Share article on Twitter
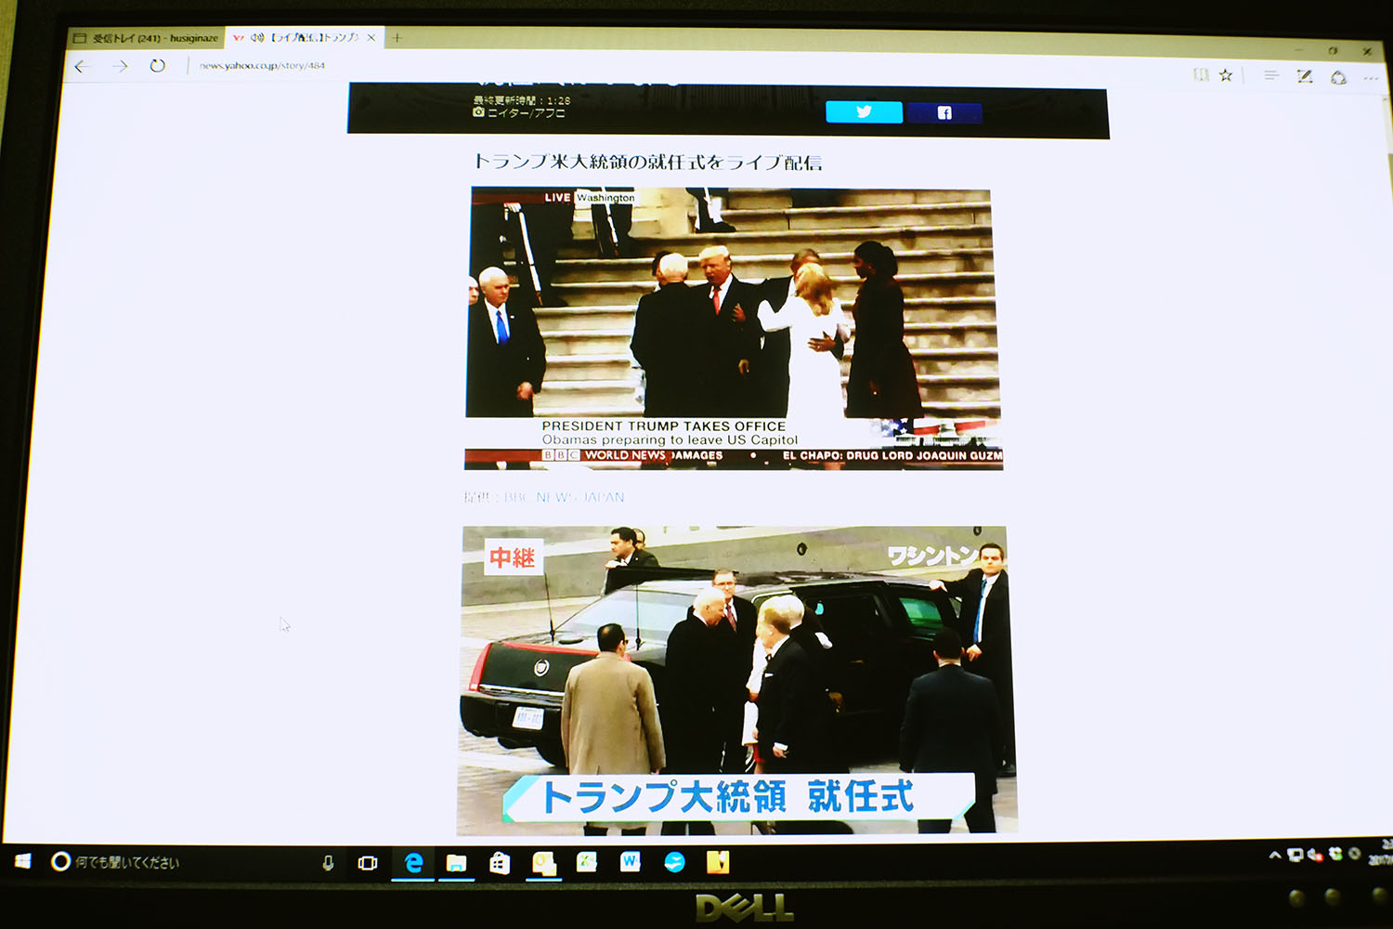The image size is (1393, 929). click(x=864, y=112)
